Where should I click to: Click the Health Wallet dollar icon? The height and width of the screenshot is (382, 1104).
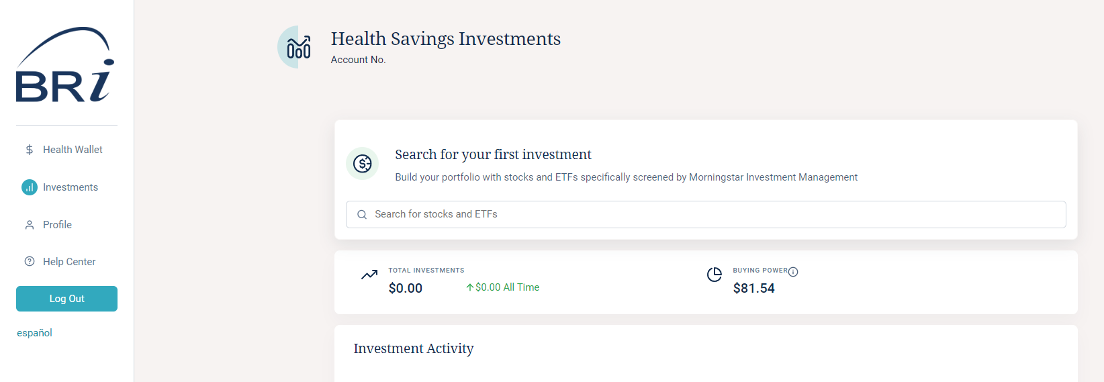pyautogui.click(x=30, y=150)
